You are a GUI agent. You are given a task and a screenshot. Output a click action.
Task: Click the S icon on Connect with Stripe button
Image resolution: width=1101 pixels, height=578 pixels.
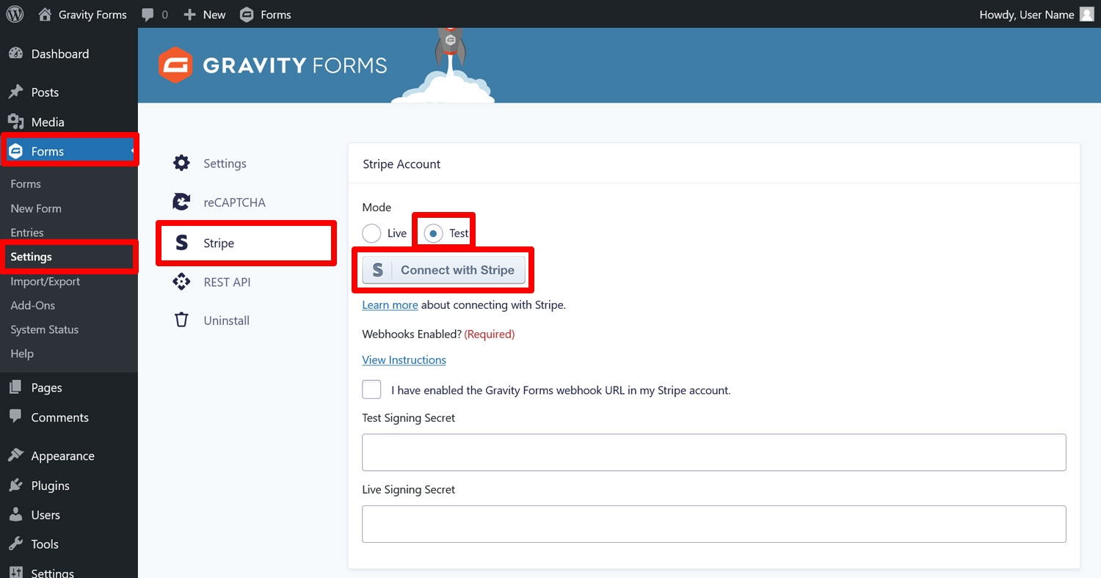[x=377, y=270]
